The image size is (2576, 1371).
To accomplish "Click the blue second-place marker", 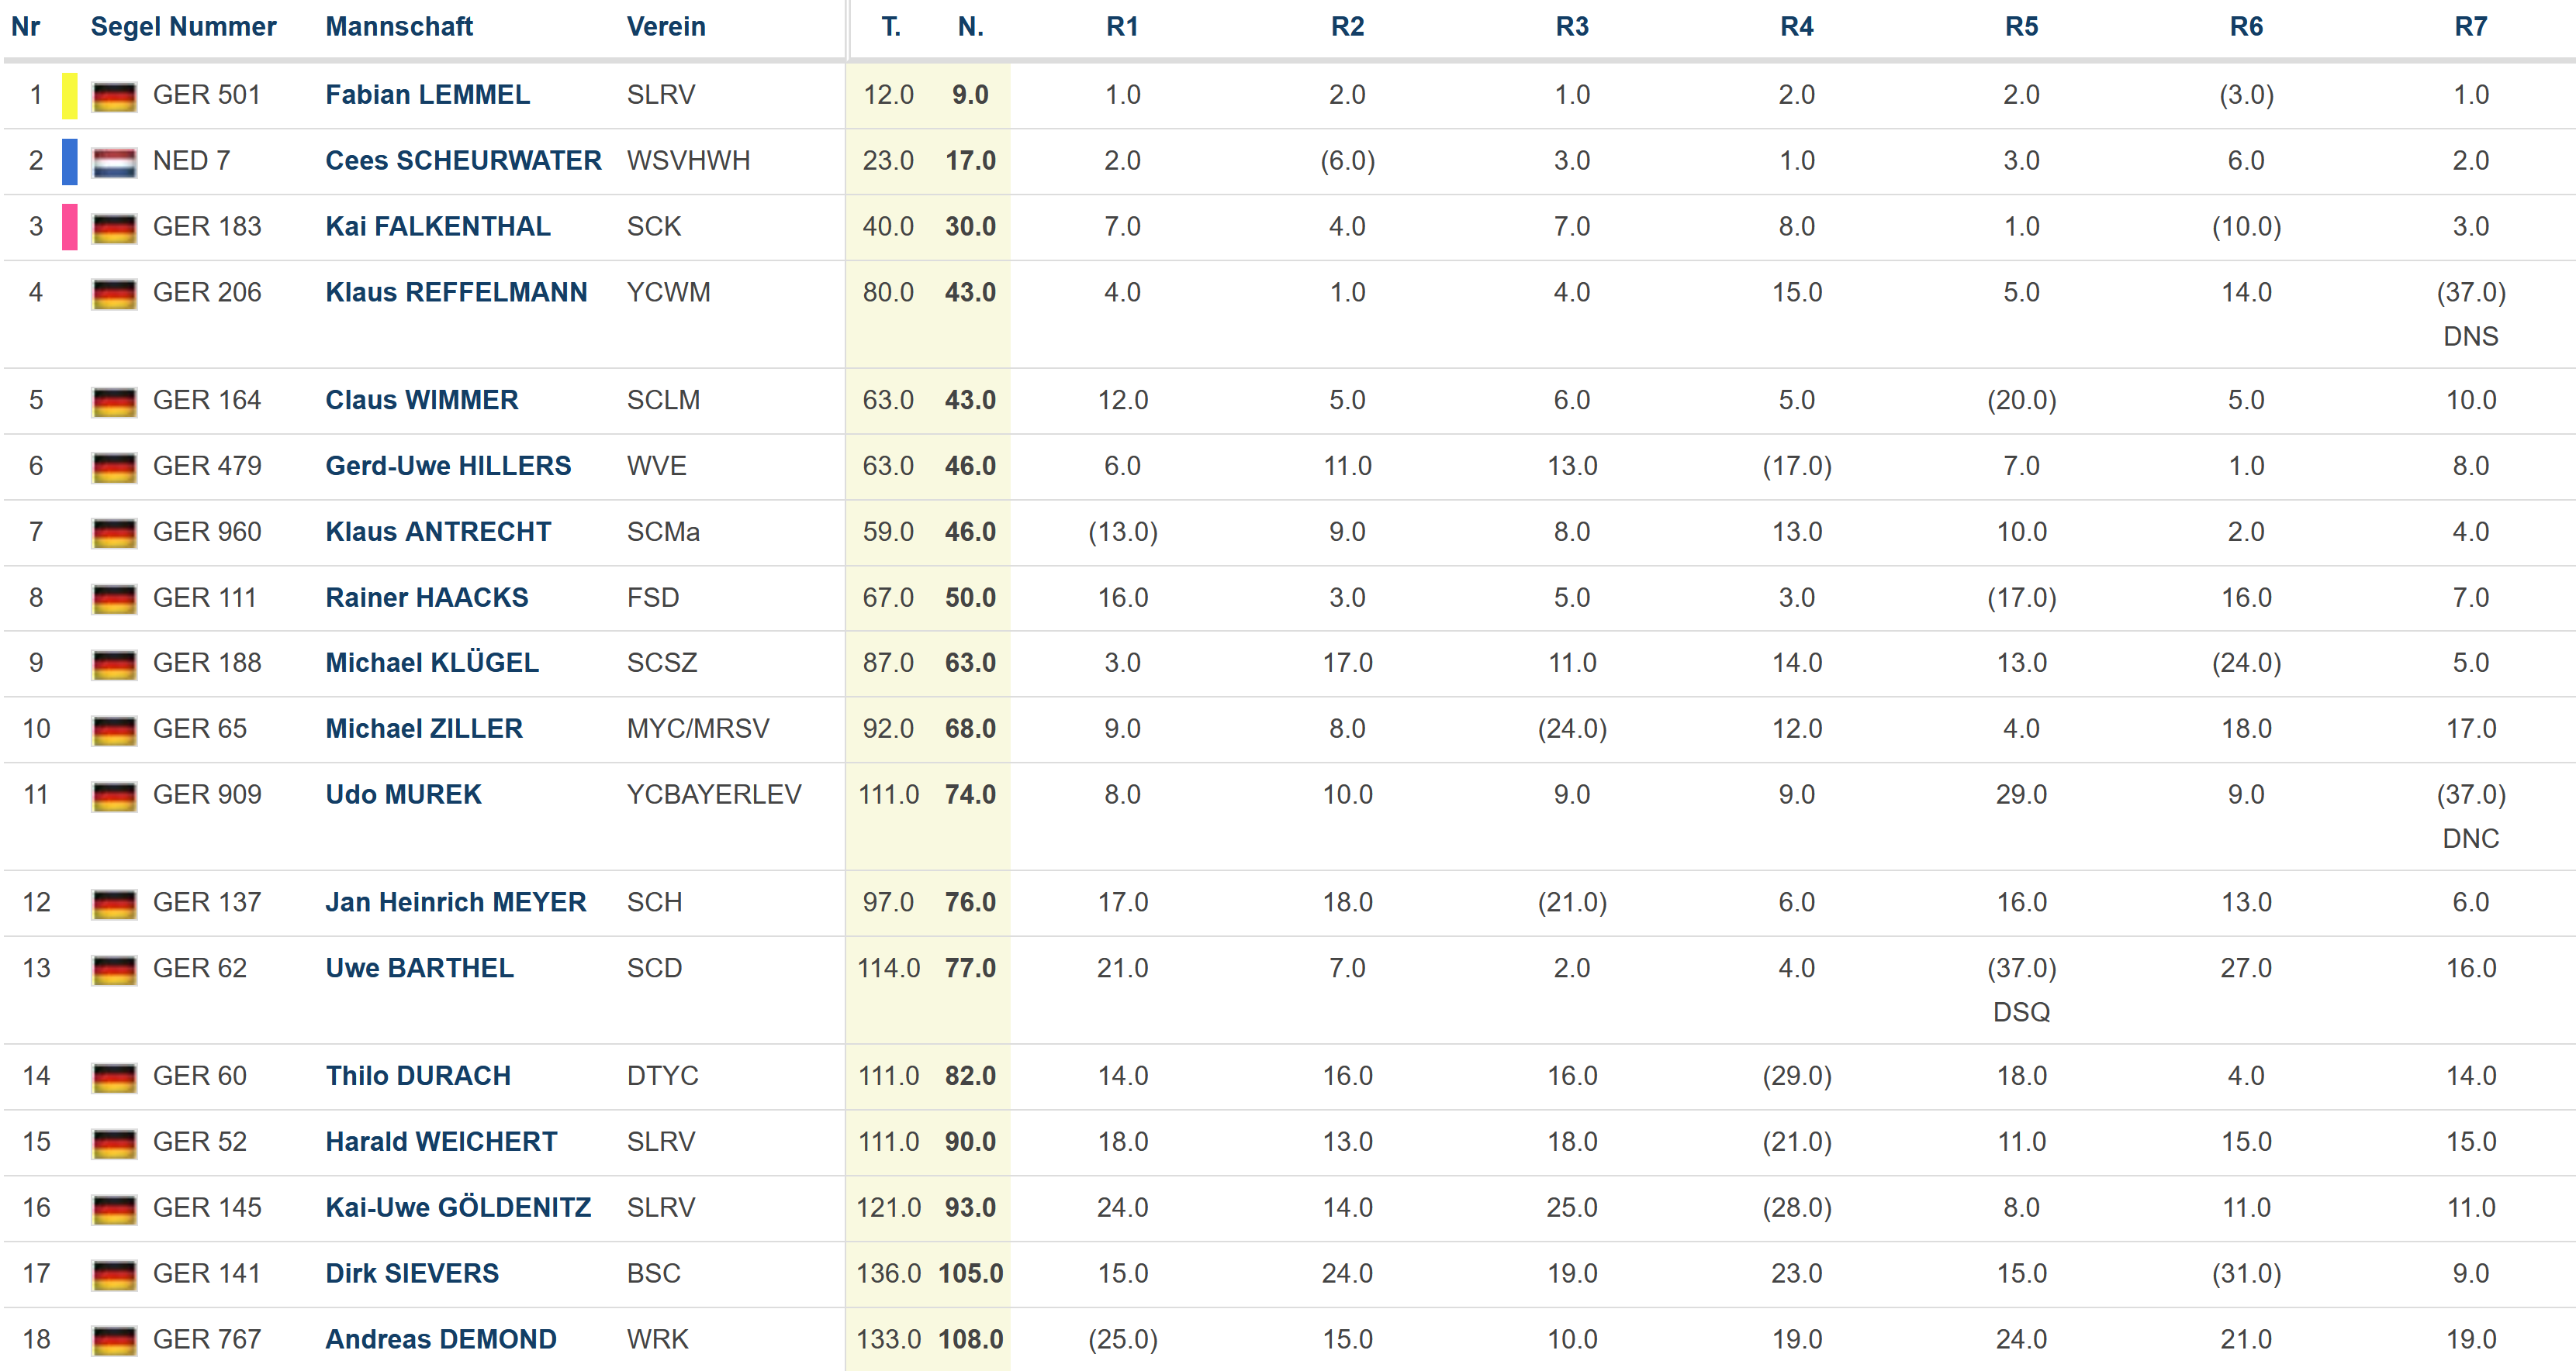I will (69, 162).
